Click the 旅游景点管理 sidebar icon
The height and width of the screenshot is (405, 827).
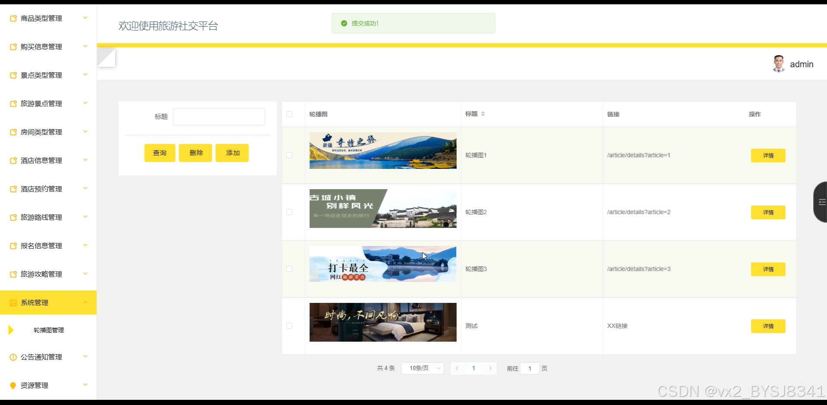pos(13,104)
